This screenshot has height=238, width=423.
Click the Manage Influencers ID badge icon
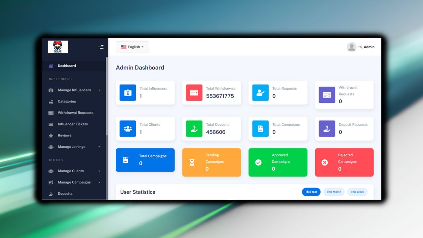51,90
